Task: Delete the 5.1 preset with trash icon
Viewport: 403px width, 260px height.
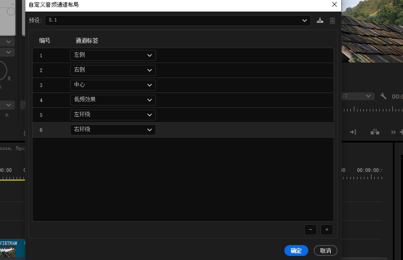Action: [x=332, y=21]
